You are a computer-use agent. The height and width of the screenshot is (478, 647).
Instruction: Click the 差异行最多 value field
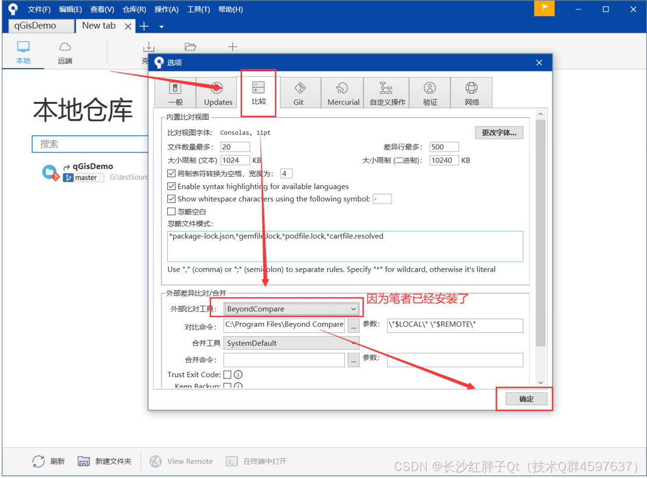[444, 147]
